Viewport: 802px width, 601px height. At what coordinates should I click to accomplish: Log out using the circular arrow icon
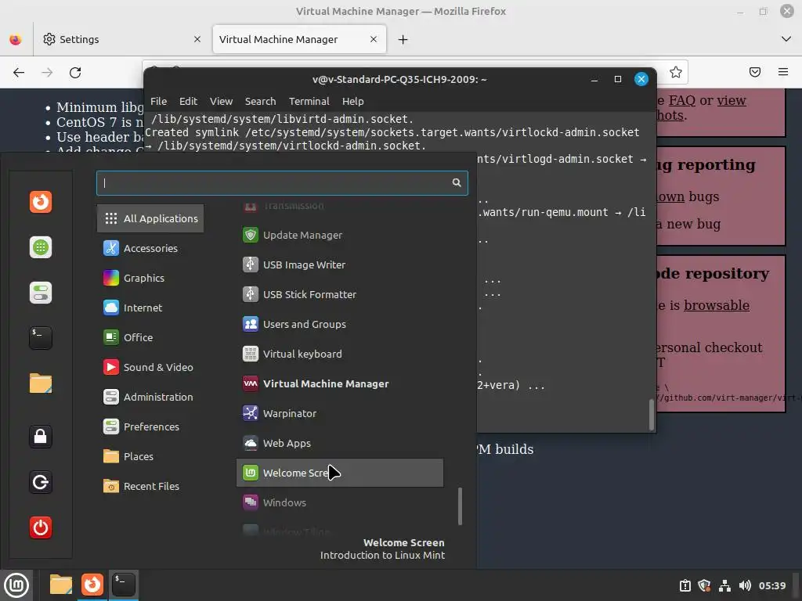(x=41, y=482)
